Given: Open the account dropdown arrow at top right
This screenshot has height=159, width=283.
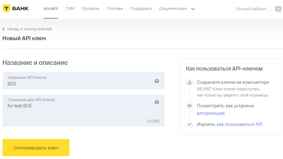Looking at the screenshot, I should coord(278,9).
